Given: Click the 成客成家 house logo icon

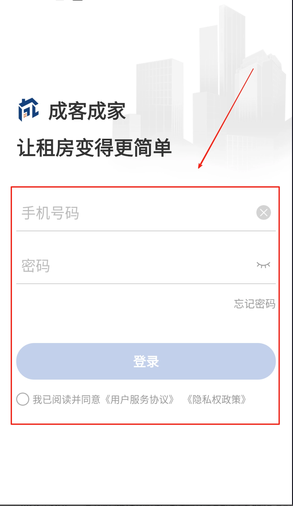Looking at the screenshot, I should pyautogui.click(x=28, y=110).
